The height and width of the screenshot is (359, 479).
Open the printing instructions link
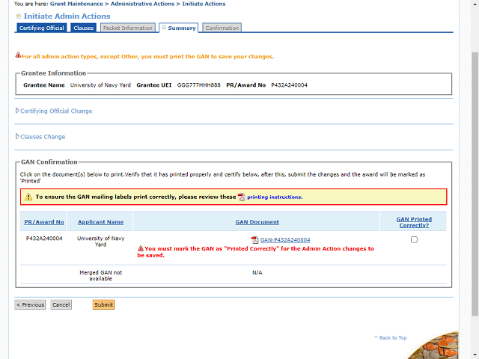coord(275,197)
